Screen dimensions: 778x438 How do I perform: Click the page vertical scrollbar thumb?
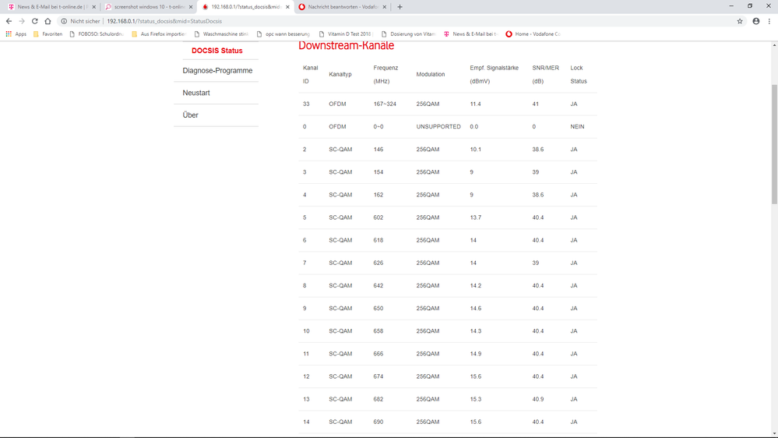[x=774, y=144]
